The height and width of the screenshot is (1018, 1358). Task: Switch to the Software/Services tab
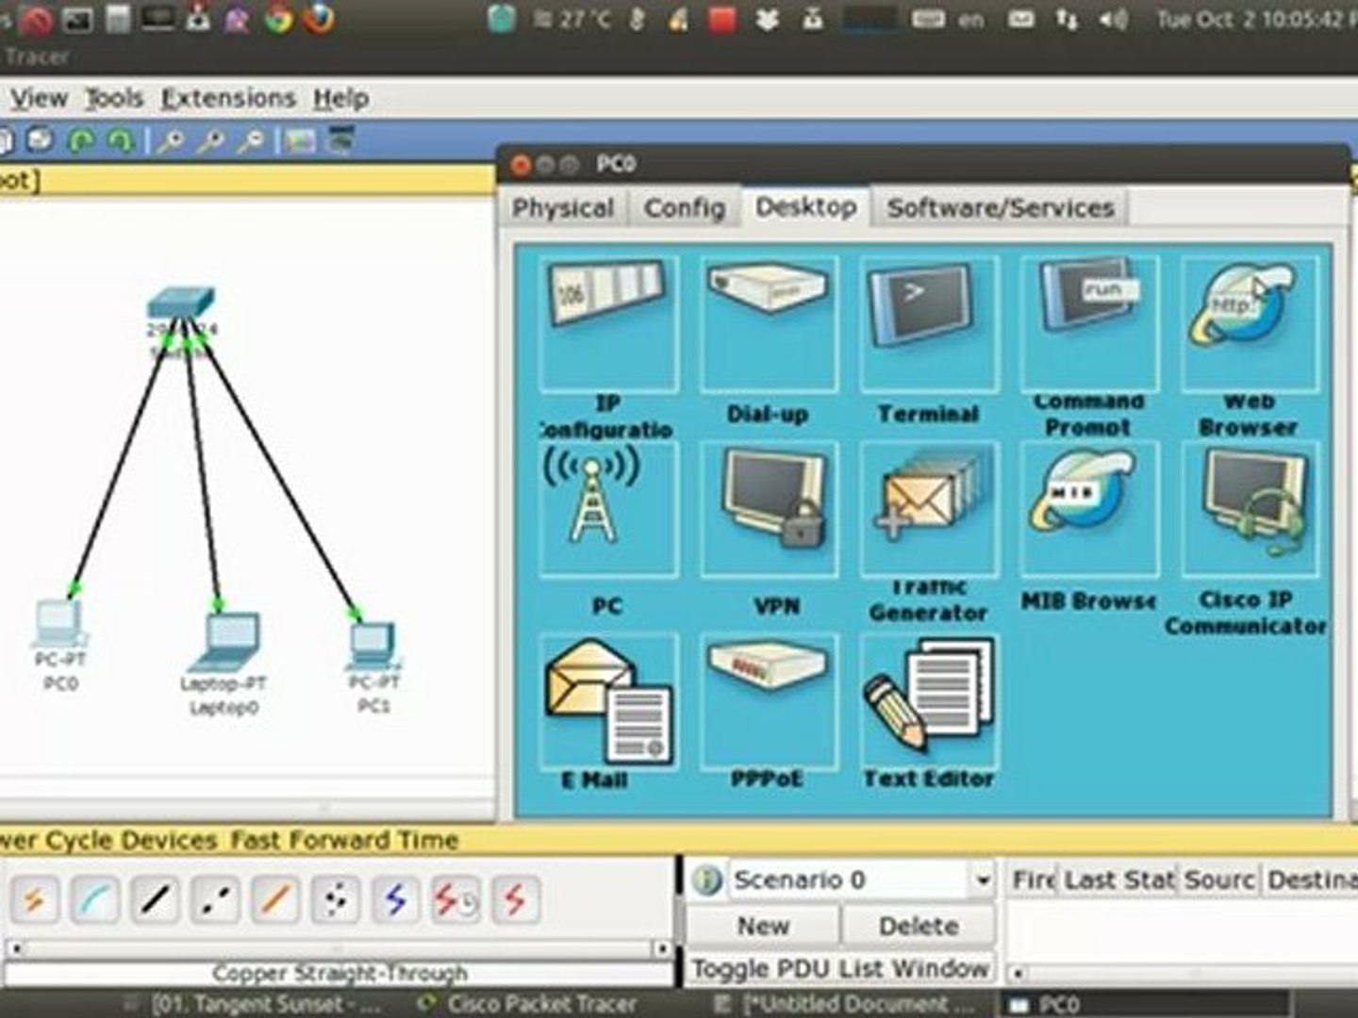pyautogui.click(x=1001, y=207)
